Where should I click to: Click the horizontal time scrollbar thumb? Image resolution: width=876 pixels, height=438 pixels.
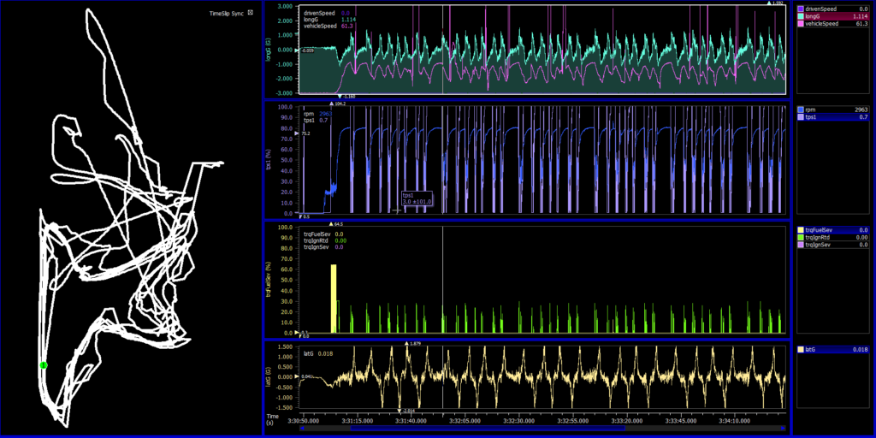click(488, 429)
